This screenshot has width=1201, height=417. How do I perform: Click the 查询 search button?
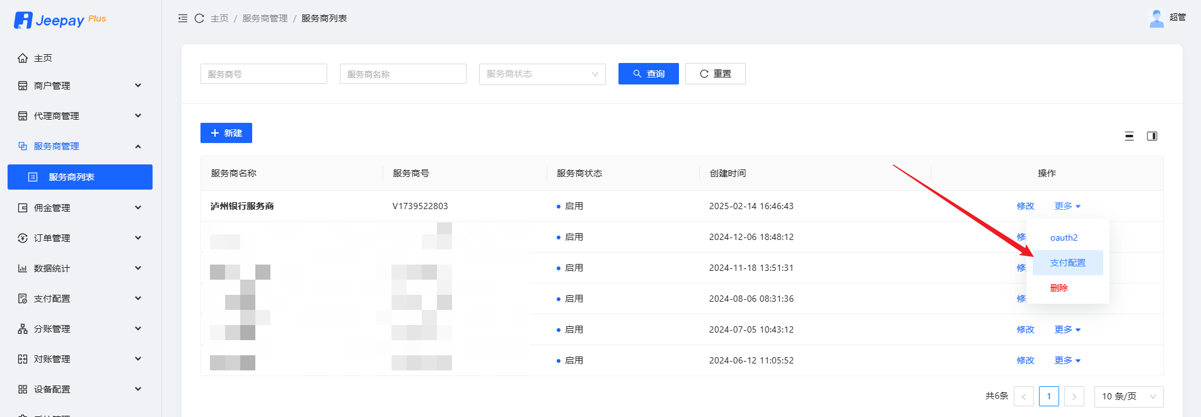(648, 74)
